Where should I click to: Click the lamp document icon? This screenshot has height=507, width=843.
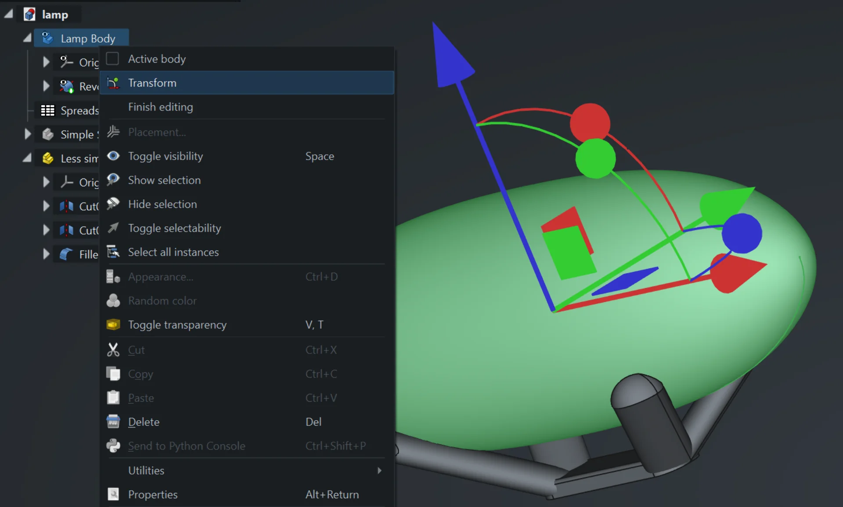click(x=30, y=14)
